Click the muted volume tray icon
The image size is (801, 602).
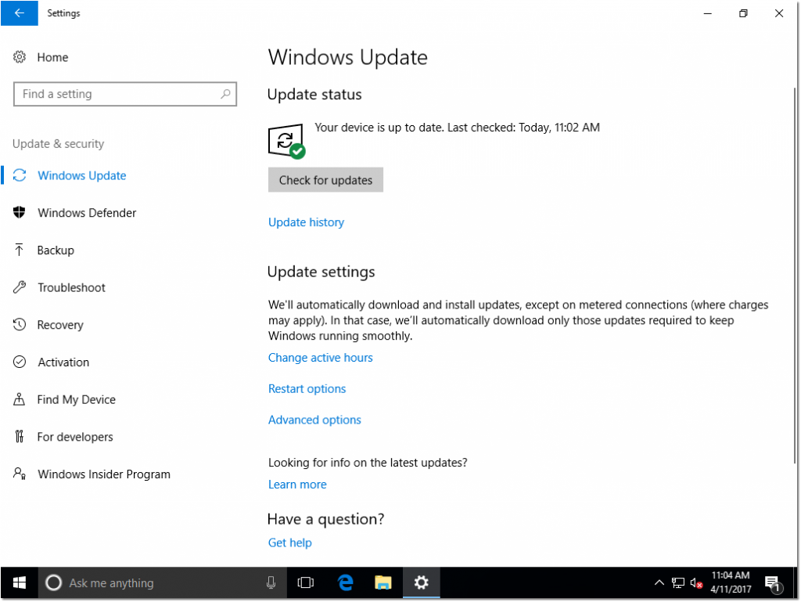[x=696, y=583]
